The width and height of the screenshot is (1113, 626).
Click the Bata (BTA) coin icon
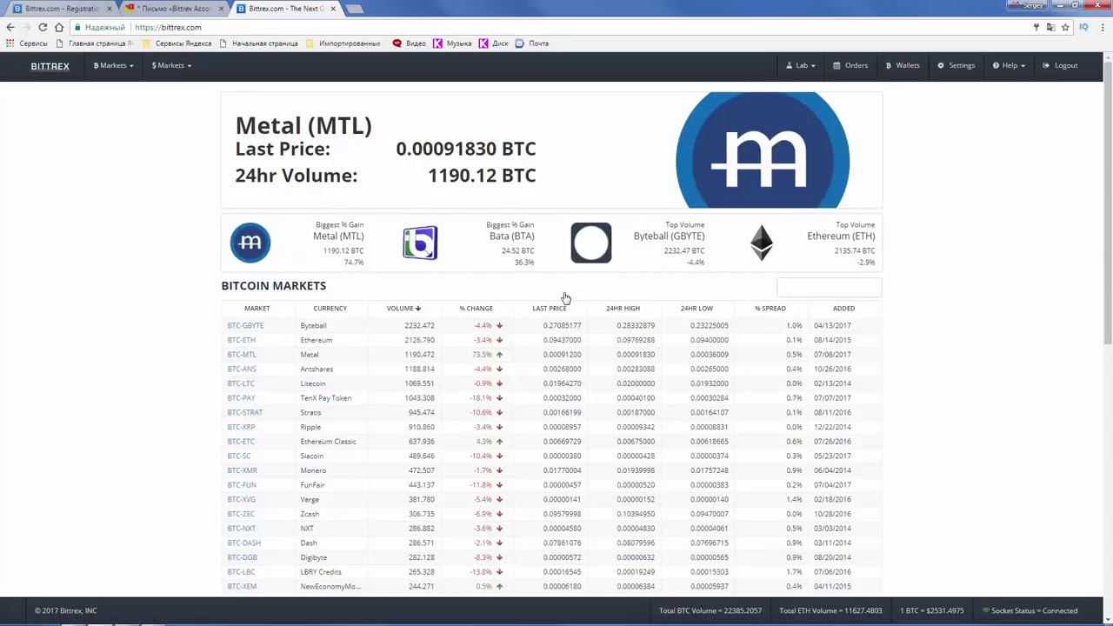tap(420, 243)
